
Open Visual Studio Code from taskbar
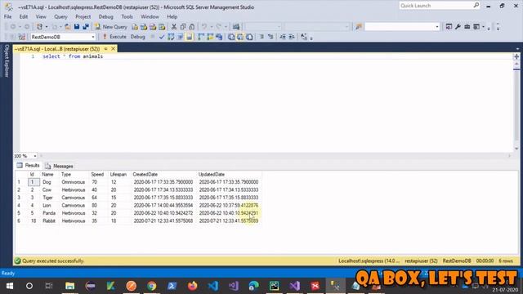click(x=212, y=286)
